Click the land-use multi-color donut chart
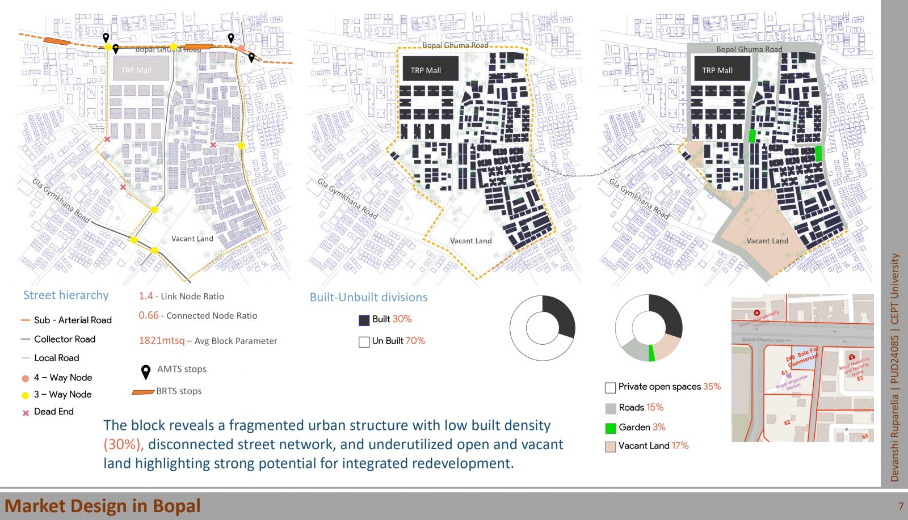This screenshot has width=908, height=520. [649, 328]
